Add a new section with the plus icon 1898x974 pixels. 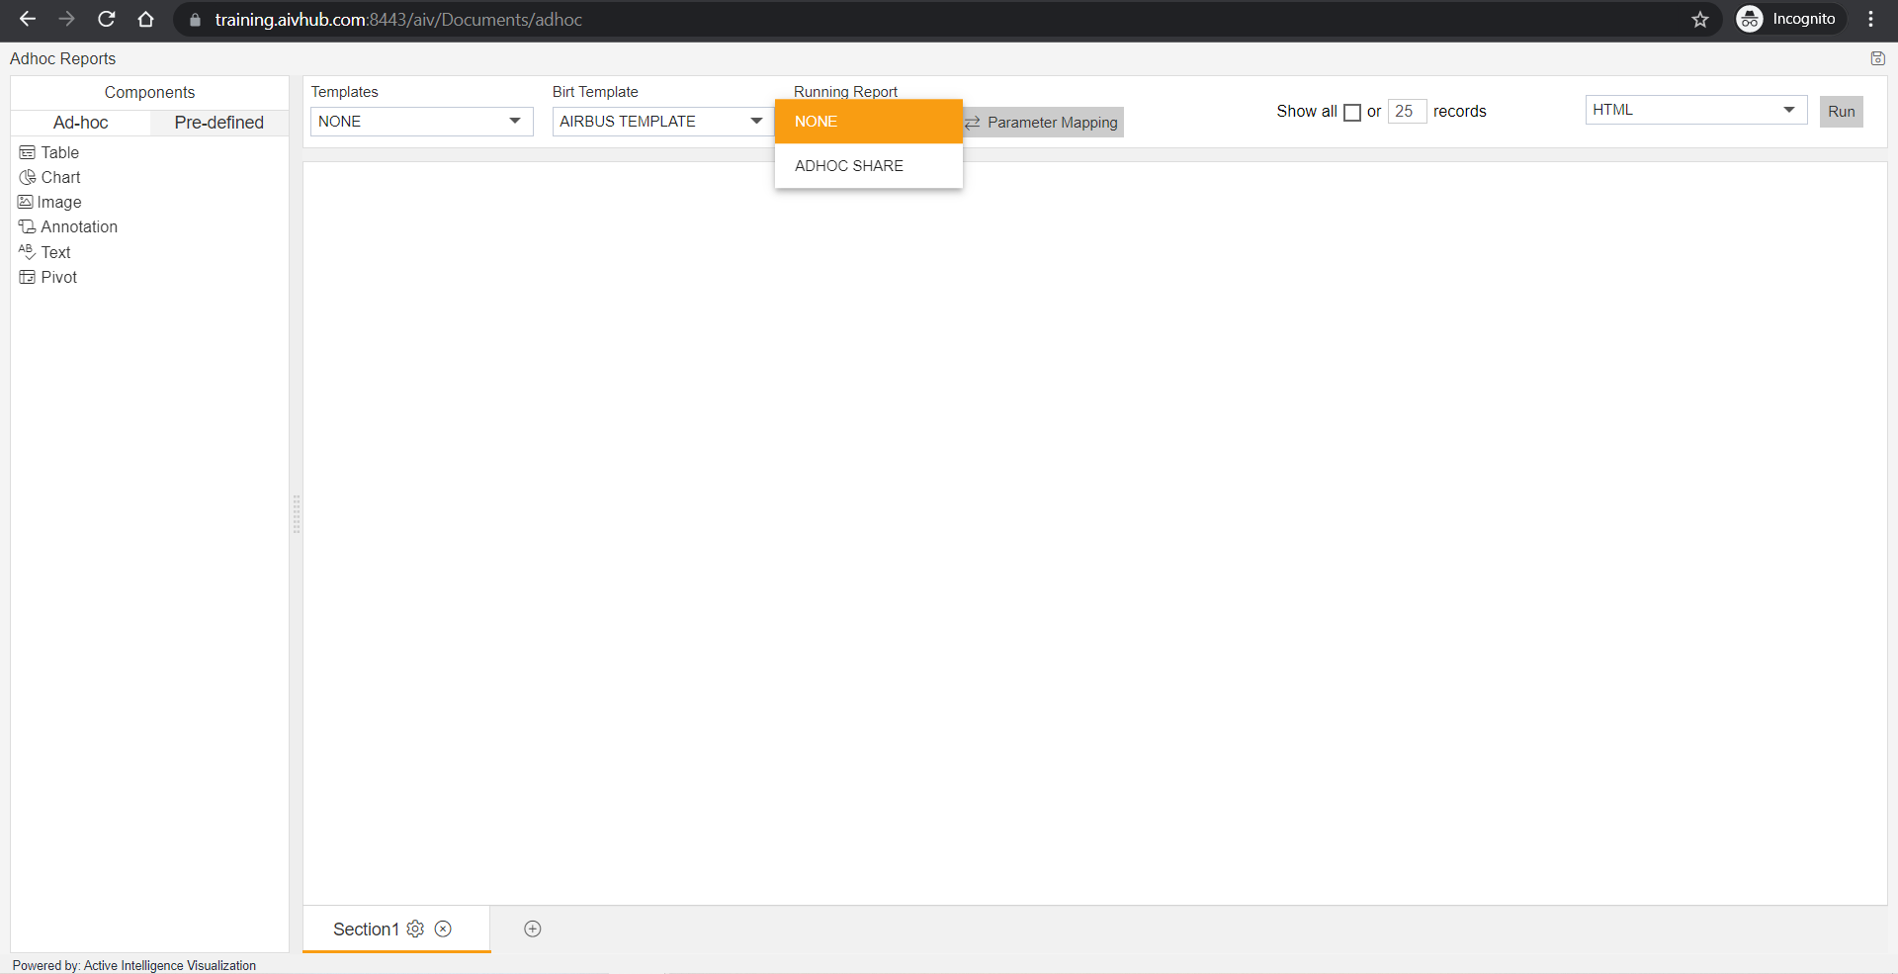coord(532,929)
